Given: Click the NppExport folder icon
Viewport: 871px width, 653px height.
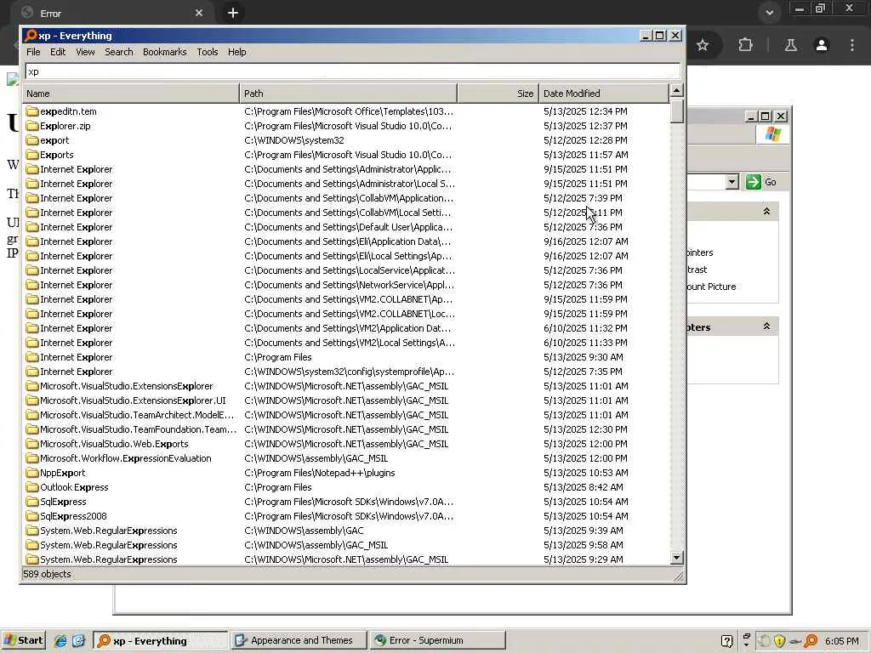Looking at the screenshot, I should pyautogui.click(x=32, y=473).
